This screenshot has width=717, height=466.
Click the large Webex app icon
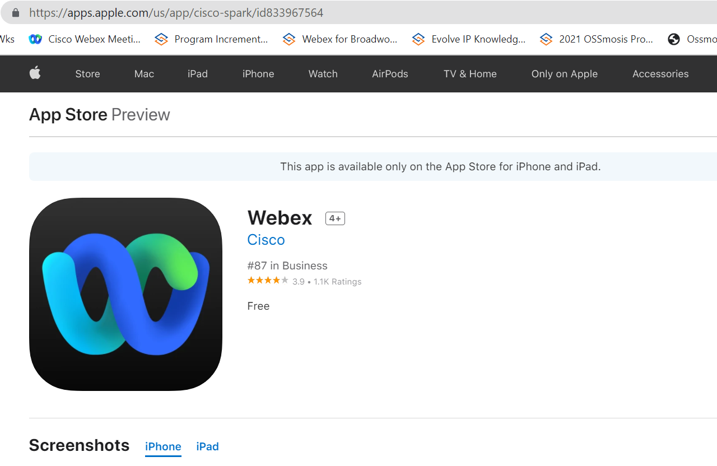[125, 294]
